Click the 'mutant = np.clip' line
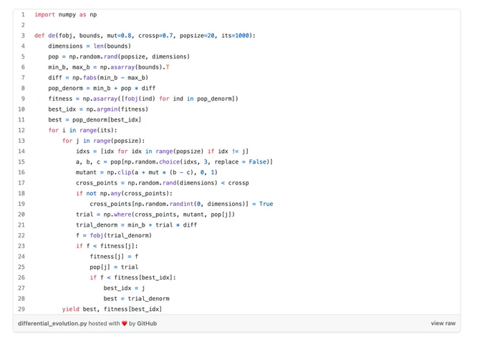 (147, 172)
